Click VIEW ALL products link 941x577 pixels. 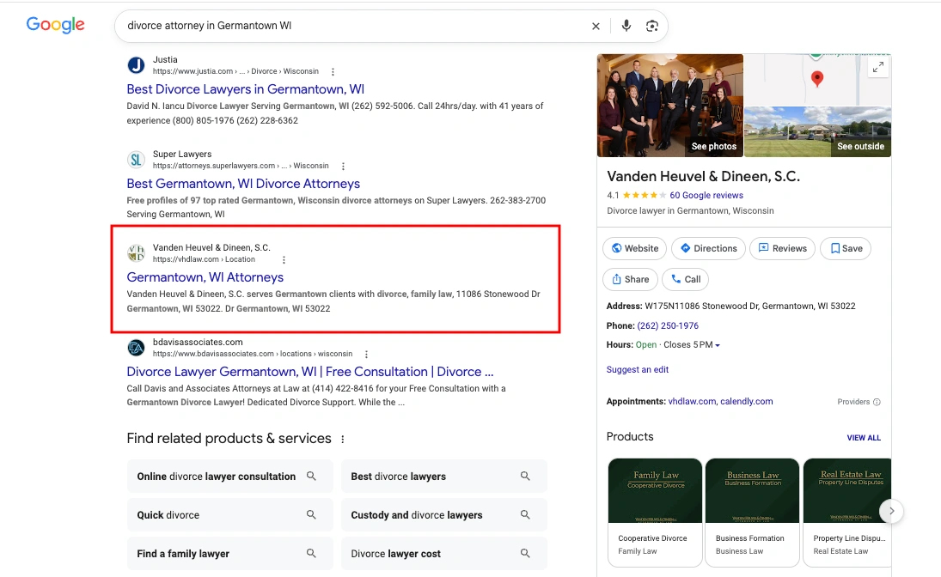point(864,438)
